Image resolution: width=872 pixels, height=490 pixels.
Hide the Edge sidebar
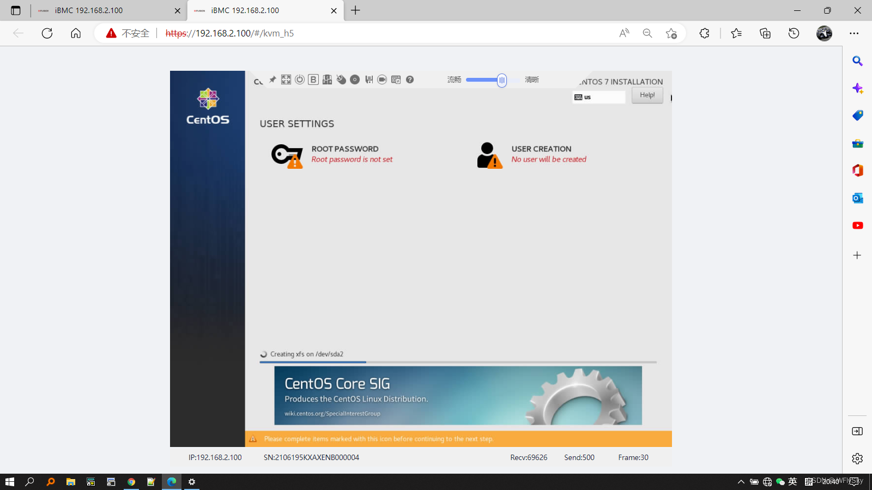pos(857,431)
